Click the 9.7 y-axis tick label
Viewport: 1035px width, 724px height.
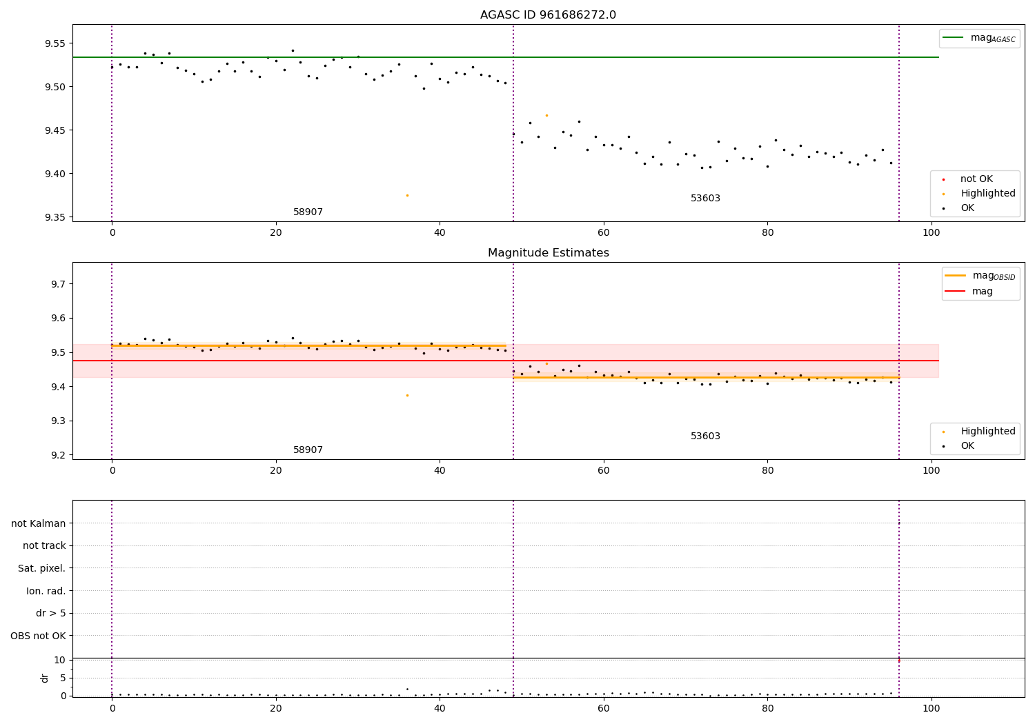click(x=57, y=284)
